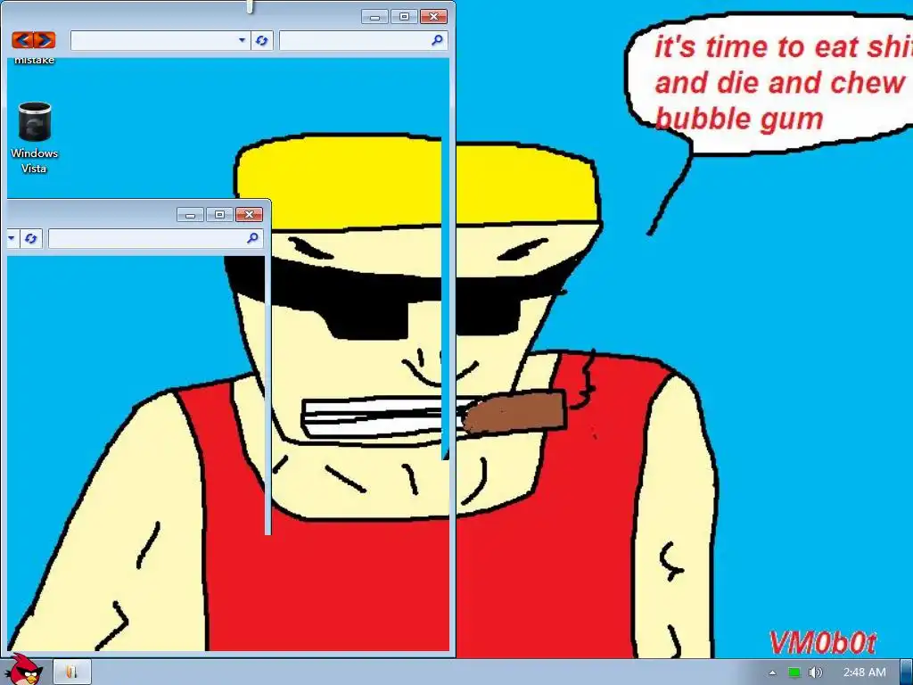Select the 'Windows Vista' icon label text
Image resolution: width=913 pixels, height=685 pixels.
tap(35, 161)
